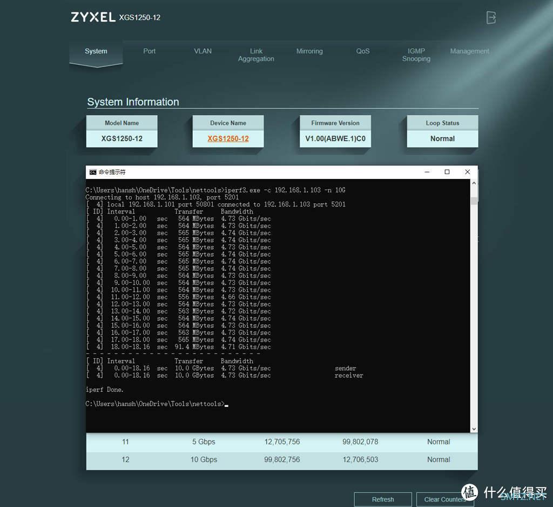
Task: Click the 99,802,756 counter value
Action: [x=282, y=459]
